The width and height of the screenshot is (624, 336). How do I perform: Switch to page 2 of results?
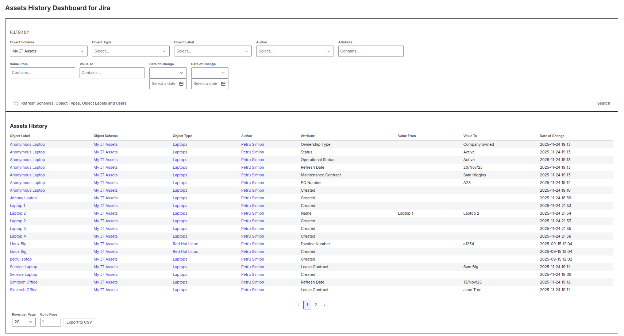316,305
